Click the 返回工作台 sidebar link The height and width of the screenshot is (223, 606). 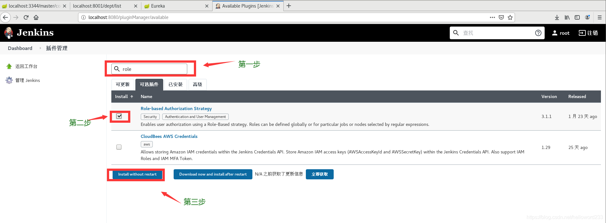(x=26, y=66)
